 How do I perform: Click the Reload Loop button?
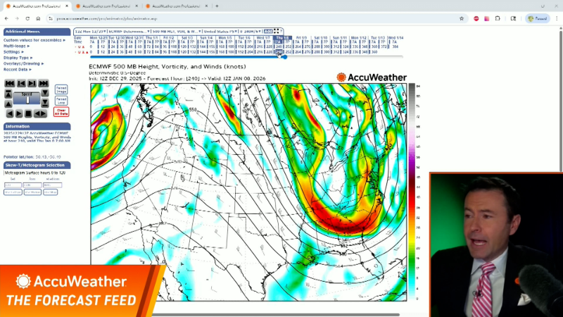pyautogui.click(x=61, y=101)
